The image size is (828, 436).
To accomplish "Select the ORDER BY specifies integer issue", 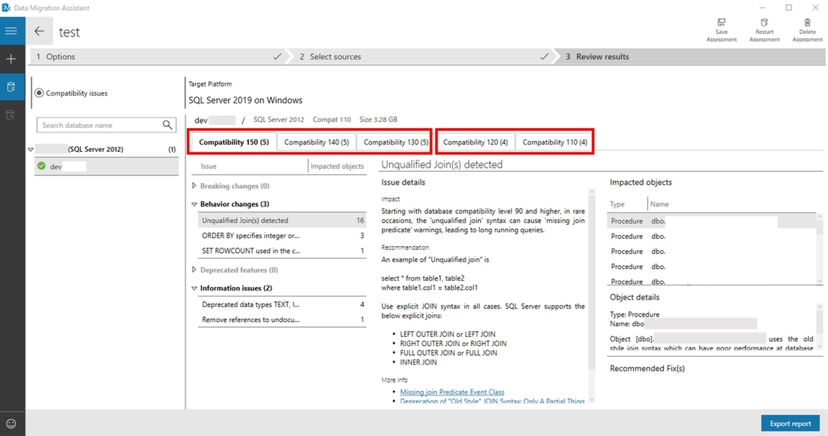I will (282, 235).
